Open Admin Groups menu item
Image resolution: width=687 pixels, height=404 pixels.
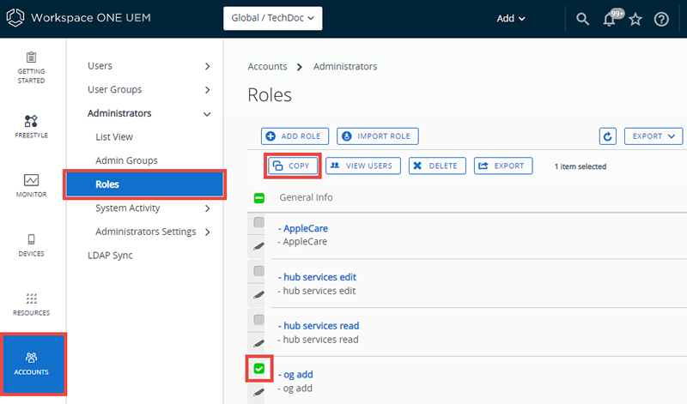tap(126, 160)
